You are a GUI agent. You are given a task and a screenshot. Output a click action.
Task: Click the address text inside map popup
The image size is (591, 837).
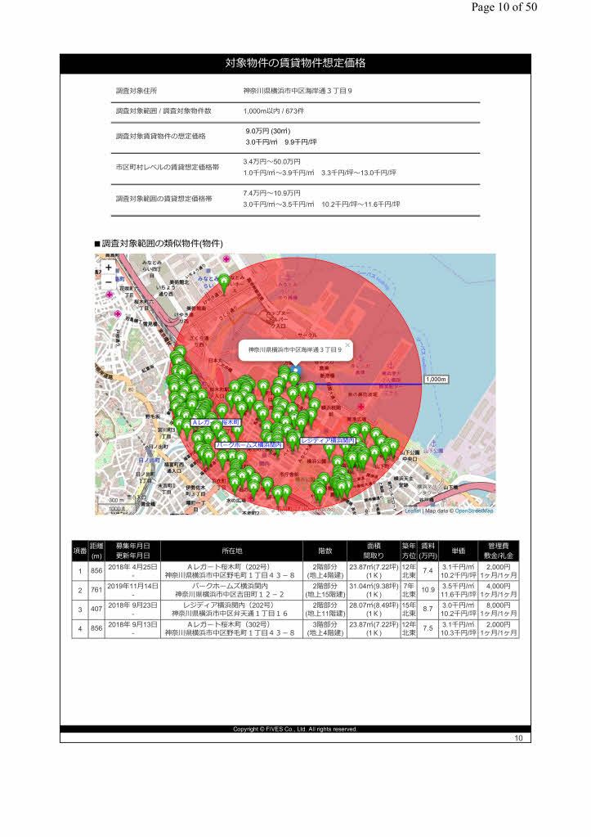tap(294, 350)
